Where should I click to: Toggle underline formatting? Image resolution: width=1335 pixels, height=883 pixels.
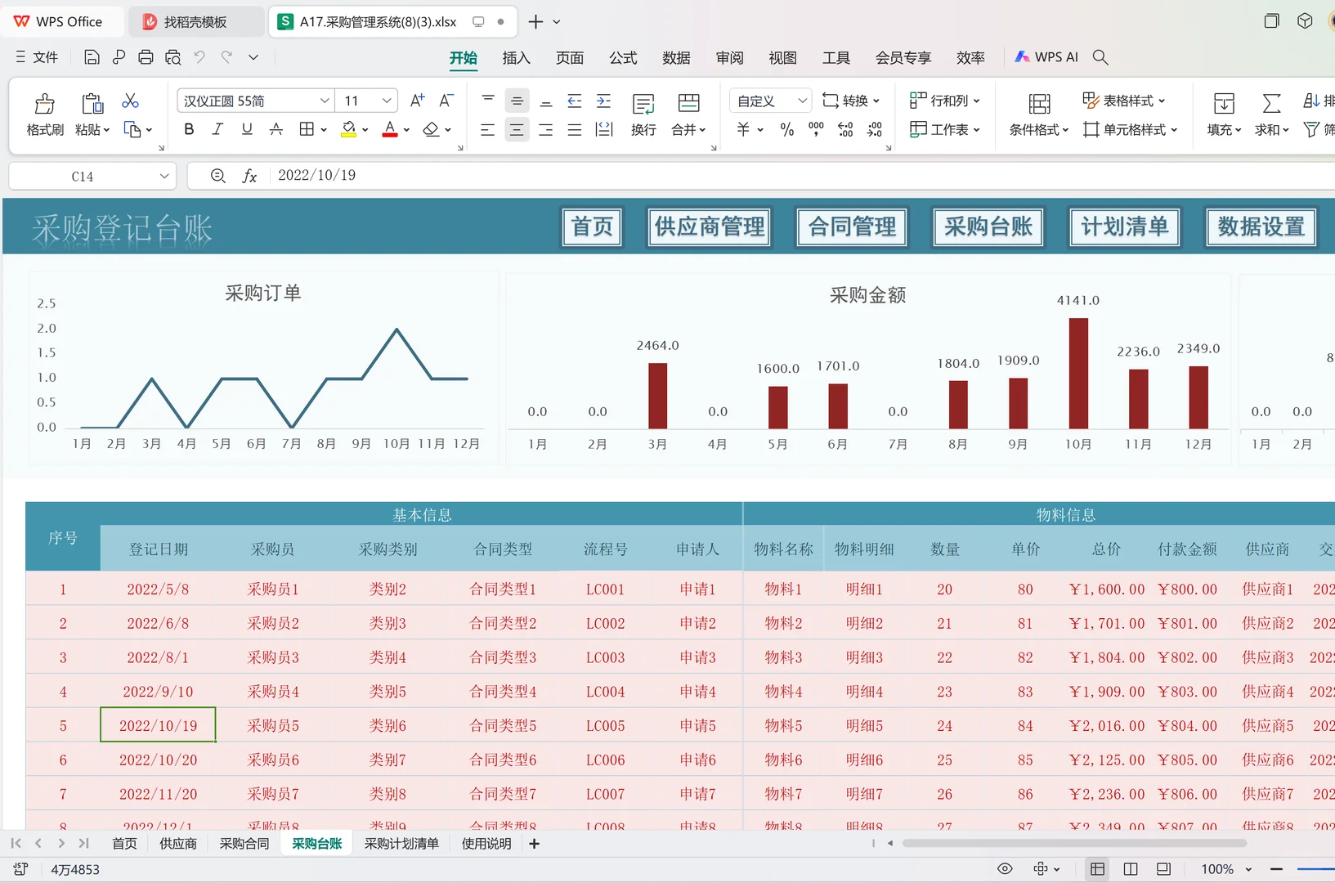coord(246,128)
